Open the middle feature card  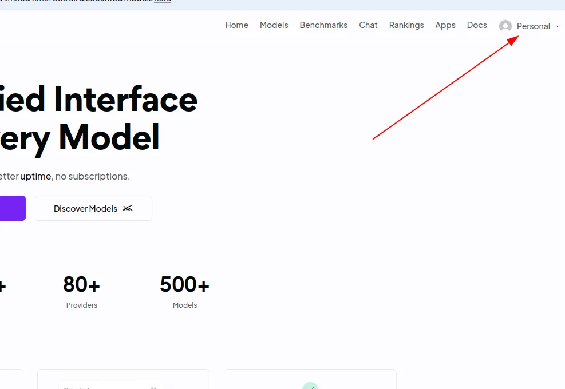[124, 379]
